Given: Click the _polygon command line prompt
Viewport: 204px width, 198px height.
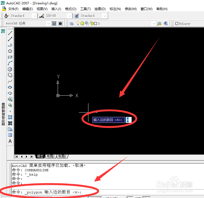Looking at the screenshot, I should pyautogui.click(x=47, y=192).
